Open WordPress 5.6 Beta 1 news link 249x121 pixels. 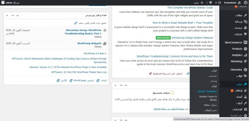pyautogui.click(x=95, y=54)
